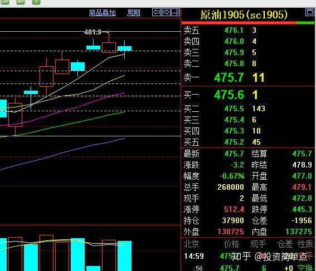This screenshot has height=271, width=316.
Task: Click the 卖一 volume 11
Action: click(x=258, y=78)
